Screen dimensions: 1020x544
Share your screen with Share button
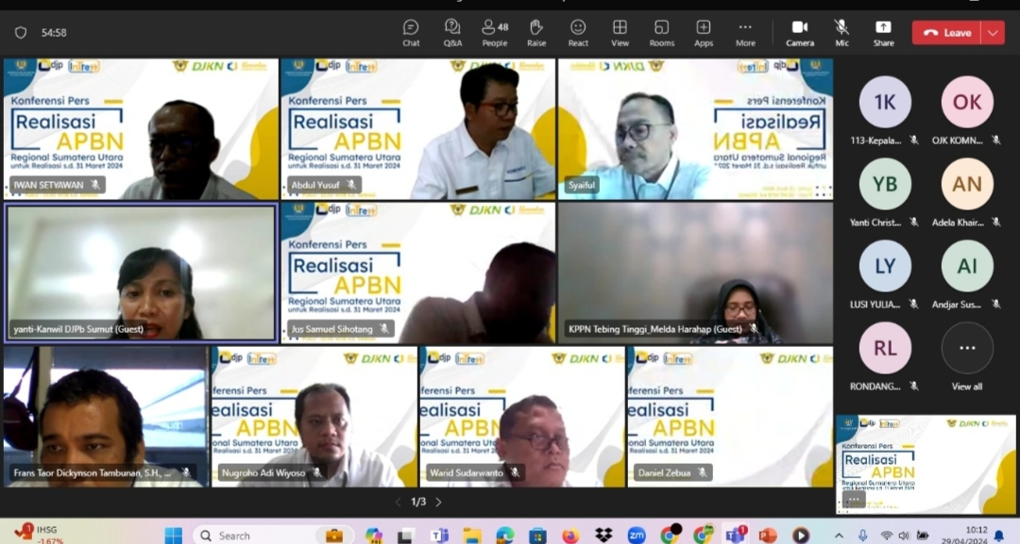(883, 32)
